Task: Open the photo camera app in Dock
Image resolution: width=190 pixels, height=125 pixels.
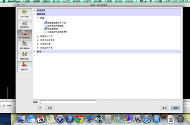Action: tap(98, 119)
